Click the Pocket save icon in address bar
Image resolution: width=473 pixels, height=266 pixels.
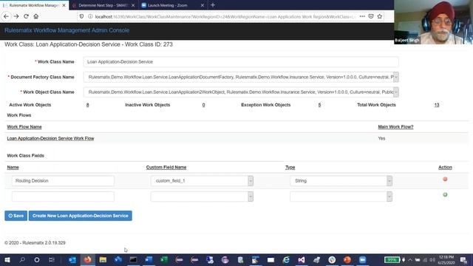pyautogui.click(x=371, y=16)
